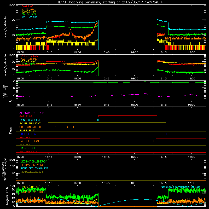The height and width of the screenshot is (209, 209).
Task: Click the blue ECLIPSE_FLAG label
Action: pyautogui.click(x=28, y=134)
